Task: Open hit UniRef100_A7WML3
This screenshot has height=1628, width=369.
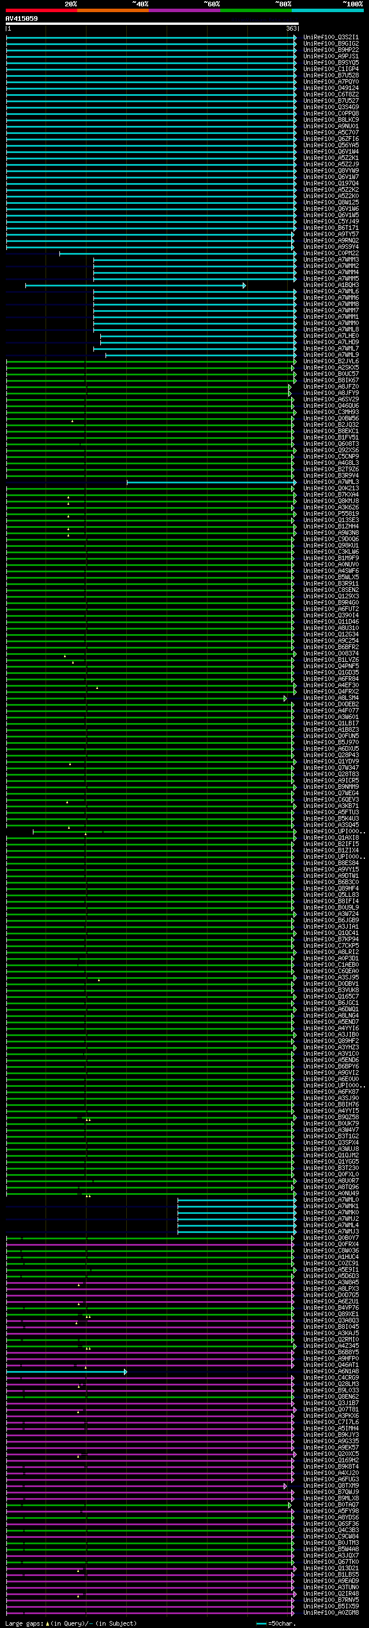Action: tap(331, 482)
